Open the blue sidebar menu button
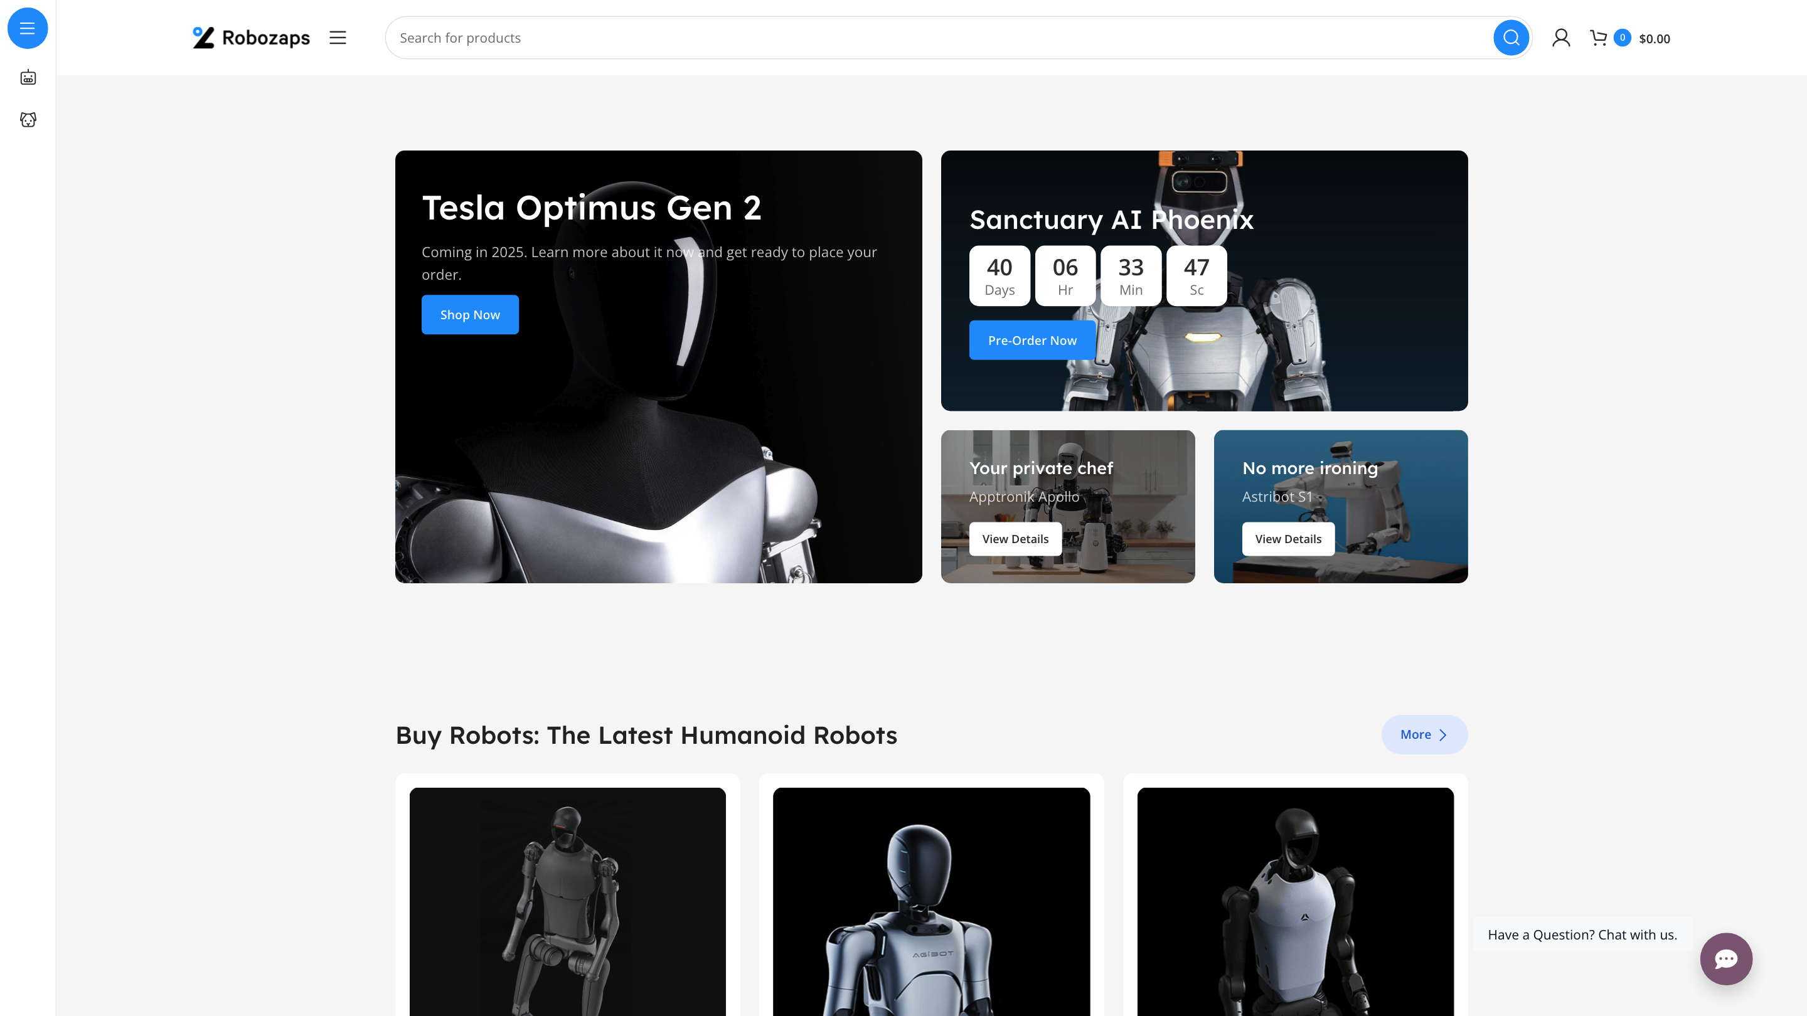The height and width of the screenshot is (1016, 1807). point(28,28)
